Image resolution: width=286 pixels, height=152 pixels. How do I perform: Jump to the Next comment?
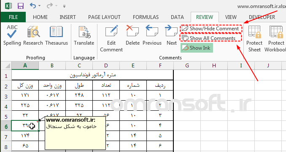pyautogui.click(x=172, y=35)
